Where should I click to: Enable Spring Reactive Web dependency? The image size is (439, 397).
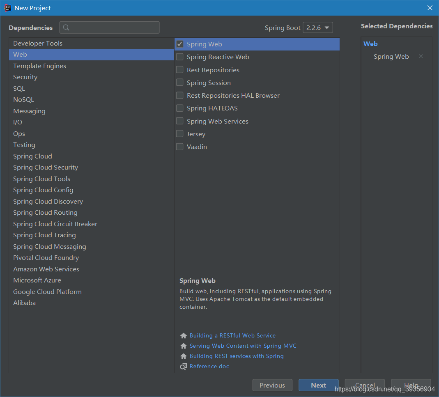coord(180,57)
